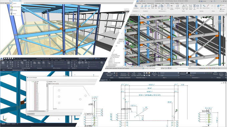Screen dimensions: 227x127
Task: Click the Cover reinforcement icon
Action: (168, 7)
